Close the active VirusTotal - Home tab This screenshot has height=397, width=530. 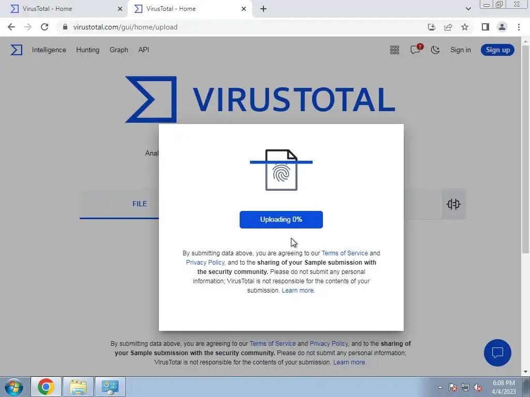tap(244, 9)
